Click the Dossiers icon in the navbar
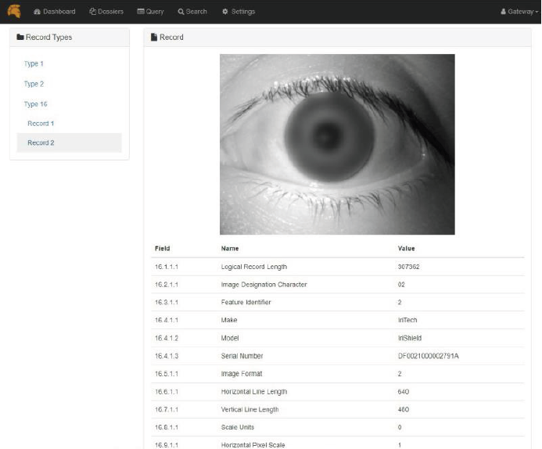This screenshot has width=542, height=449. [93, 12]
